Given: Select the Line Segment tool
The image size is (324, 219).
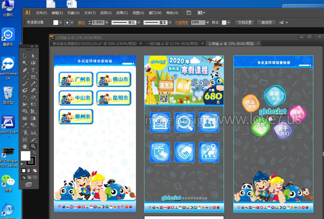Looking at the screenshot, I should 25,77.
